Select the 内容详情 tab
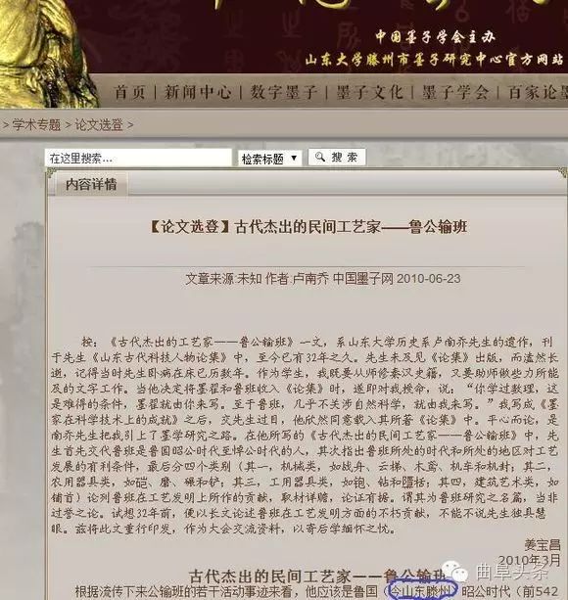This screenshot has width=568, height=600. [x=91, y=184]
